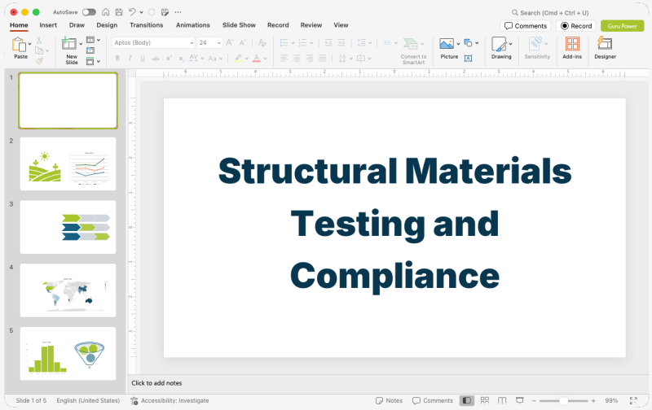Open the more options ellipsis in title bar
This screenshot has width=652, height=410.
178,12
